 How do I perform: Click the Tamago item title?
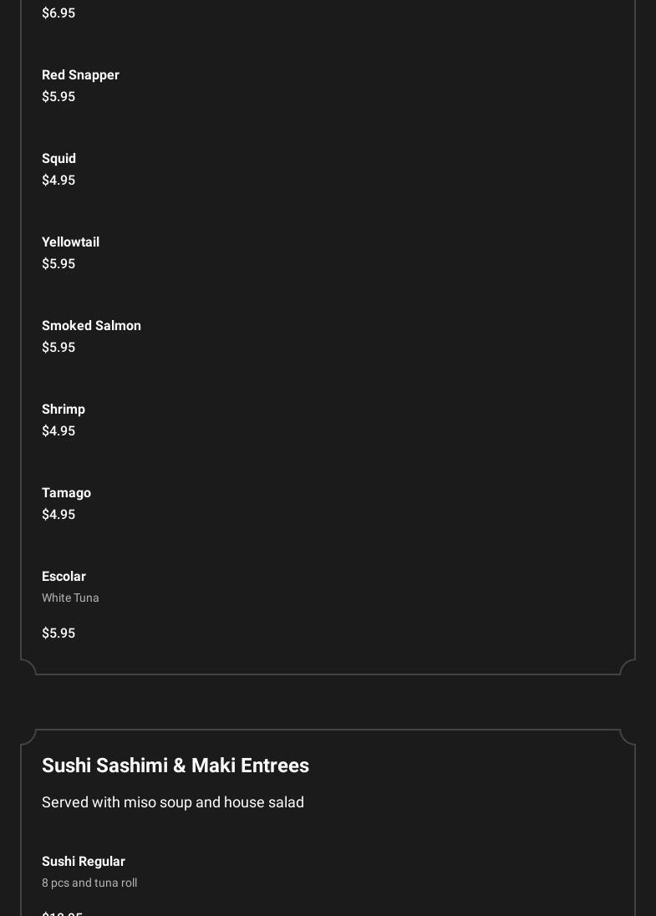click(66, 493)
